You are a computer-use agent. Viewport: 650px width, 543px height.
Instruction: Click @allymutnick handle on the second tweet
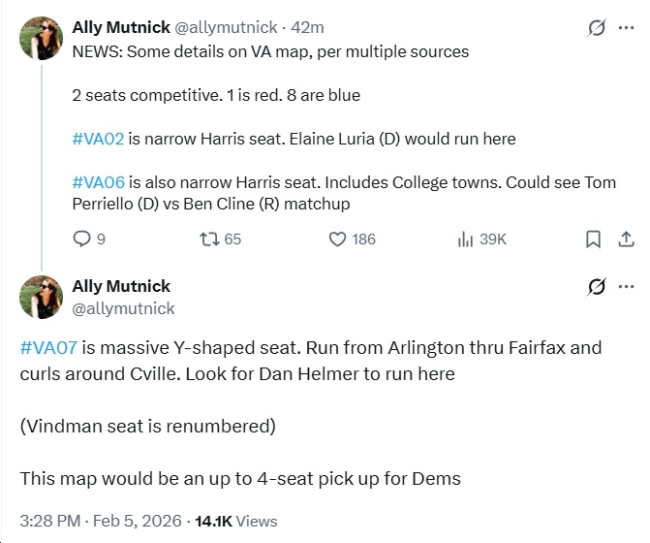[123, 308]
